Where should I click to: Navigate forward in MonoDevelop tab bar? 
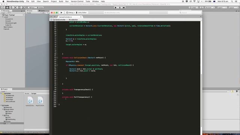pos(55,16)
